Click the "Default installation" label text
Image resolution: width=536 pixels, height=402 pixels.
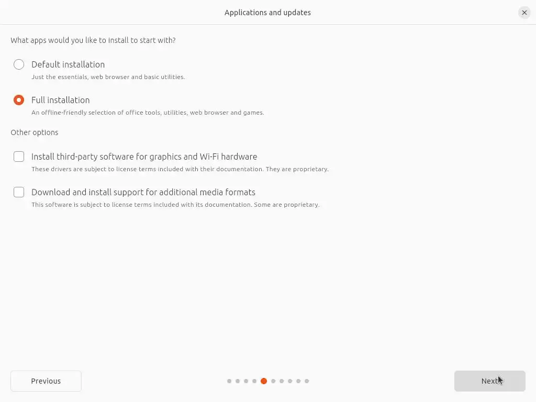(x=68, y=64)
